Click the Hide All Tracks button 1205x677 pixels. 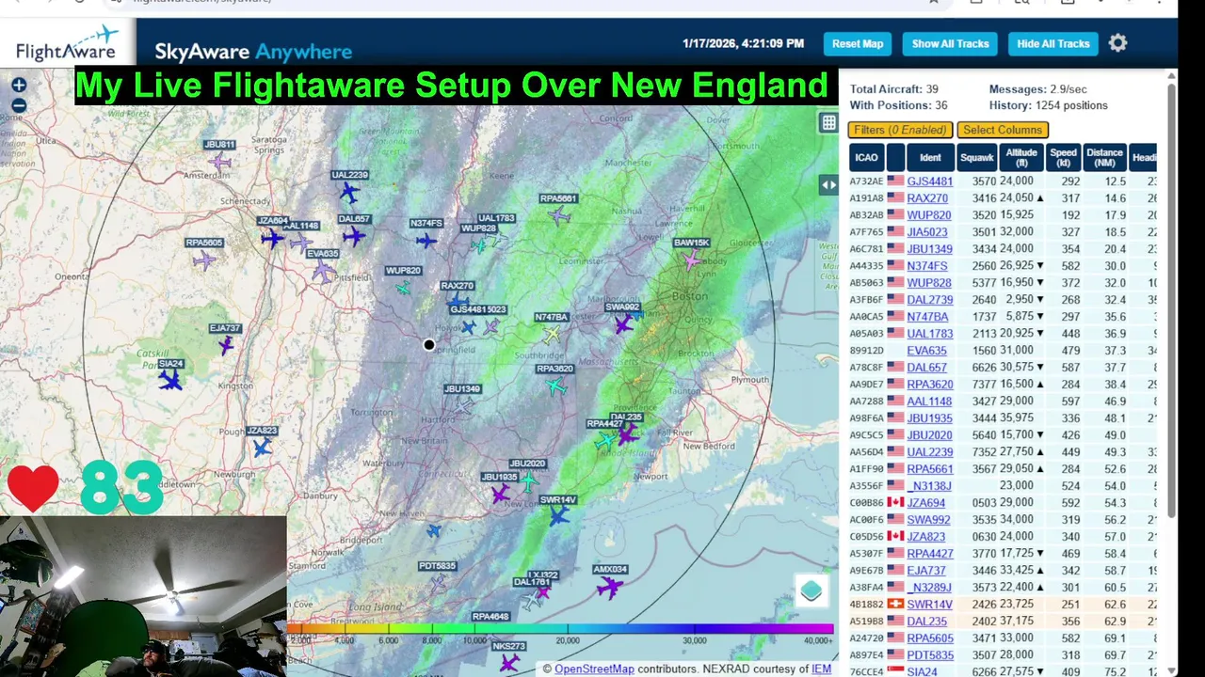click(1053, 43)
